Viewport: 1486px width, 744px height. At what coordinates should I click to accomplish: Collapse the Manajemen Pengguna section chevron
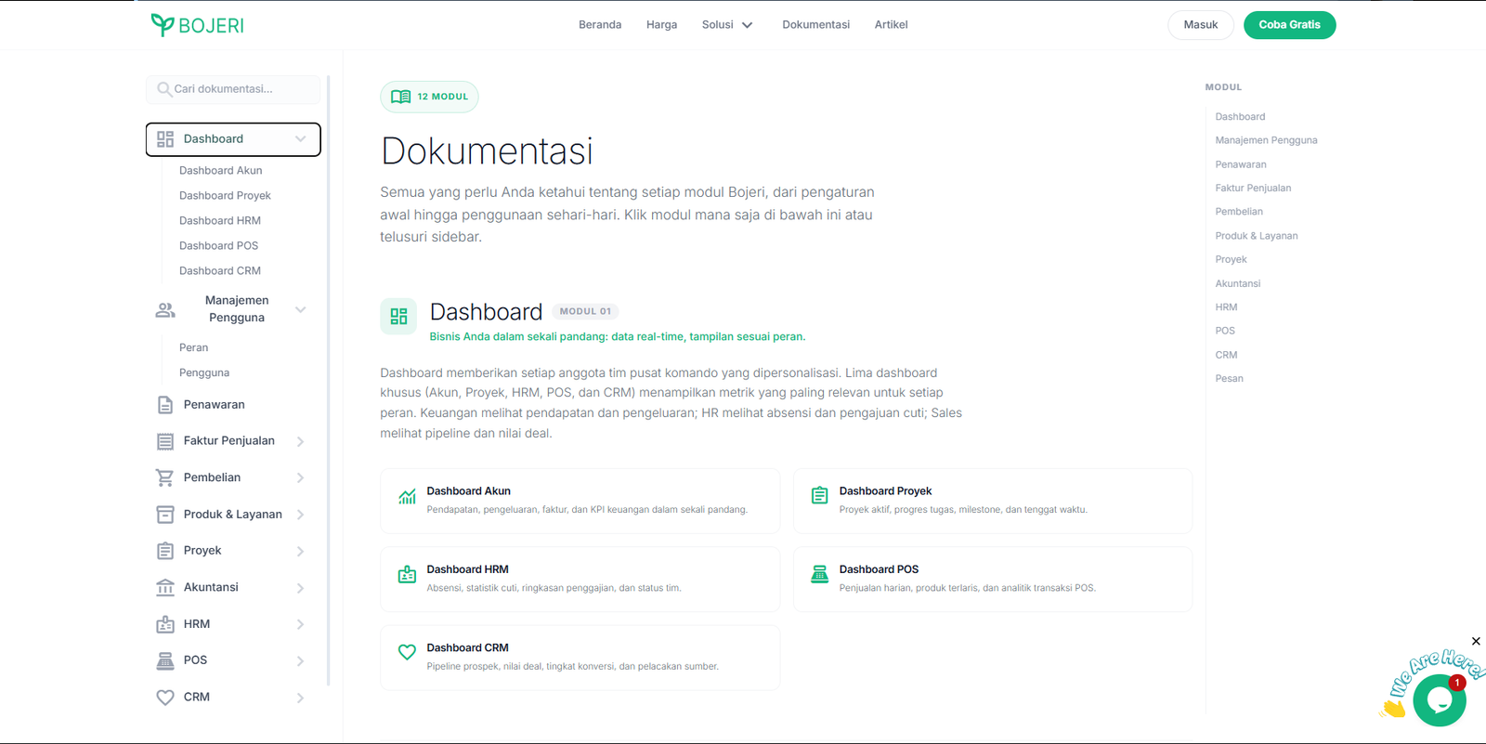coord(301,309)
